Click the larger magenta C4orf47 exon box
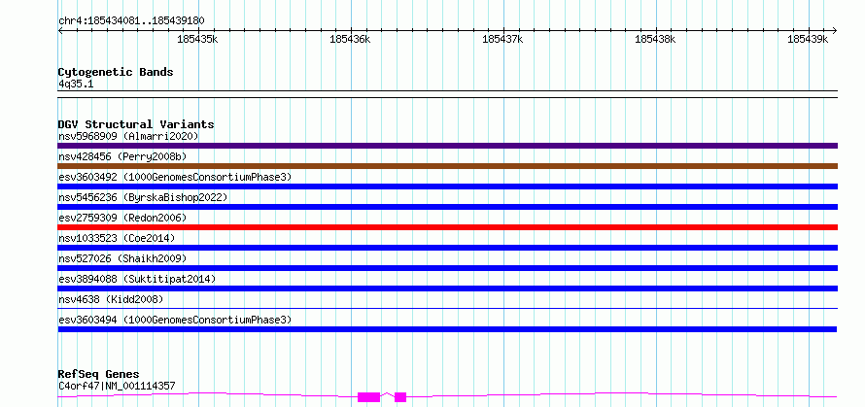 tap(368, 397)
